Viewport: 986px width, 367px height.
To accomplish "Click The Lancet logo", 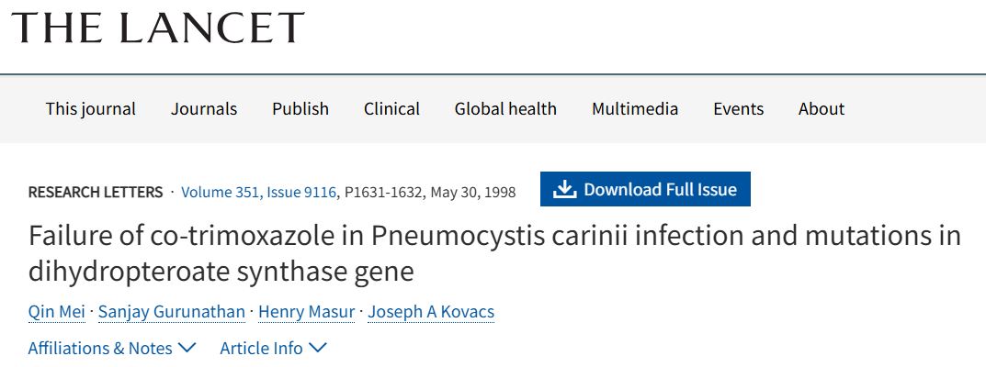I will click(157, 28).
